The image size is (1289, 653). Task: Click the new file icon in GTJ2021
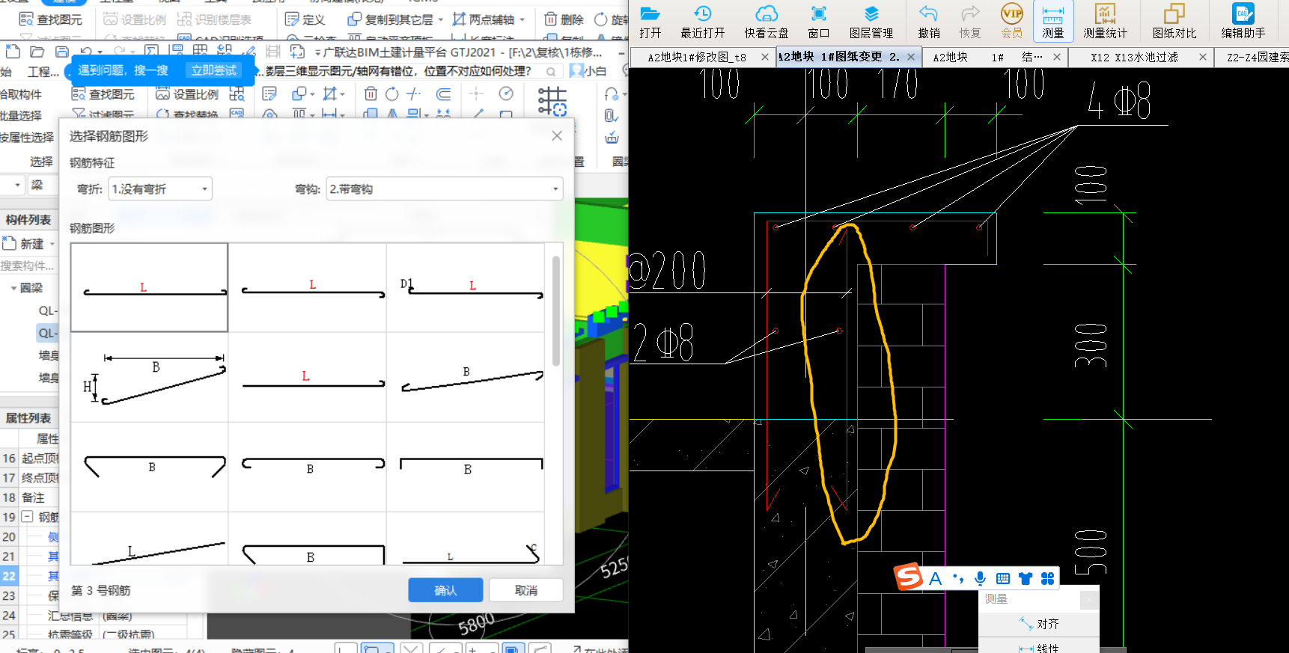point(13,52)
